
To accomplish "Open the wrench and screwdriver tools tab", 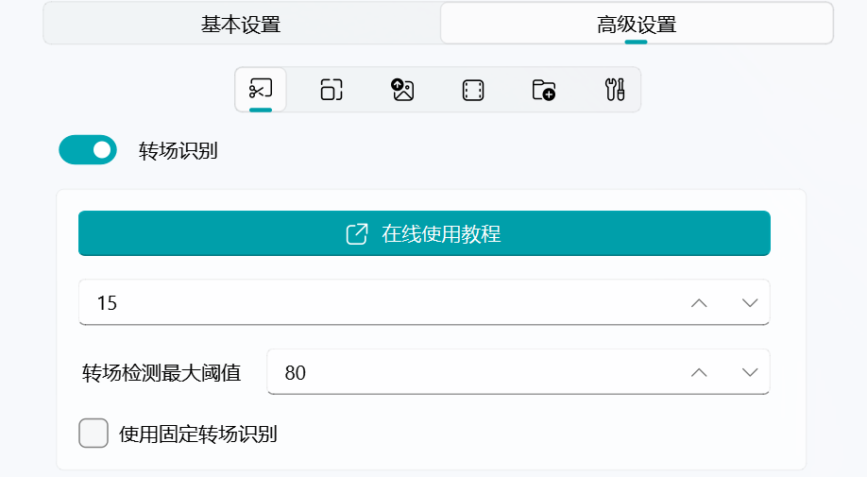I will pyautogui.click(x=614, y=90).
